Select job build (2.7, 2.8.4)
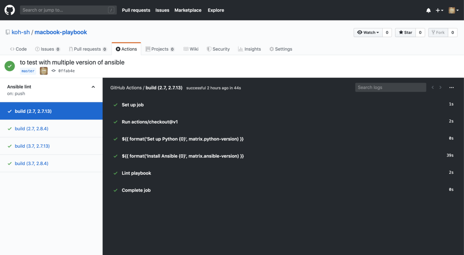This screenshot has height=255, width=464. pos(51,129)
